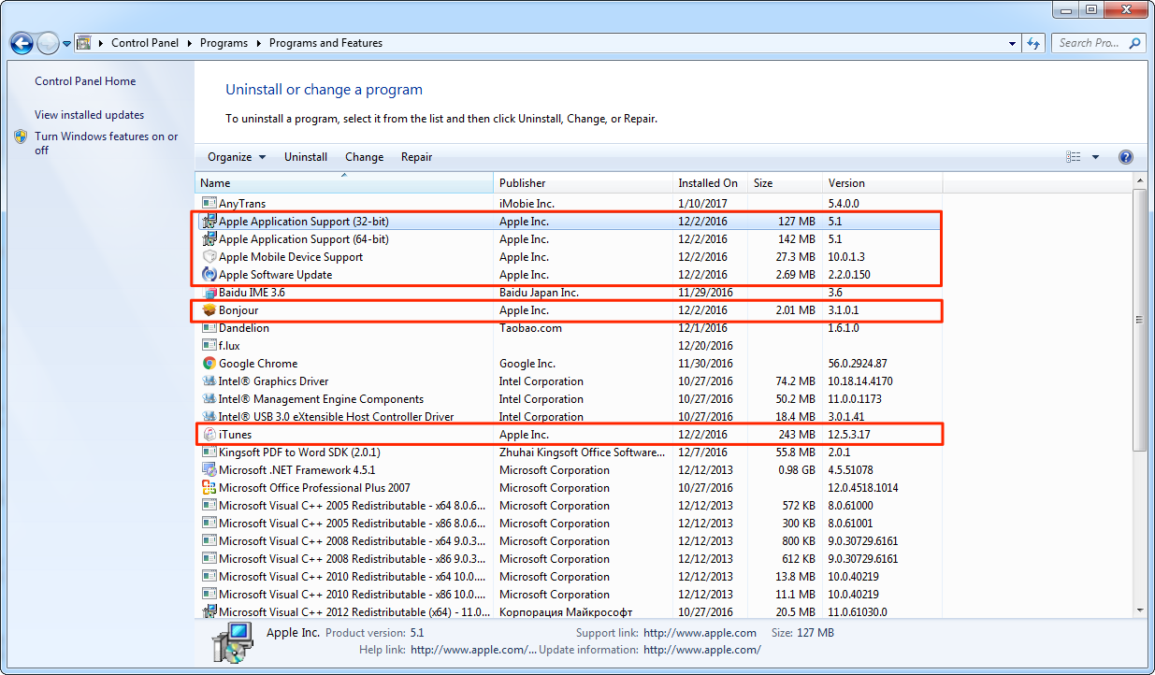The width and height of the screenshot is (1155, 675).
Task: Click the change view icon
Action: coord(1074,157)
